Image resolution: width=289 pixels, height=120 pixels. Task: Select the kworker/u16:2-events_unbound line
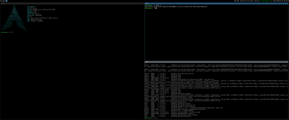(171, 115)
